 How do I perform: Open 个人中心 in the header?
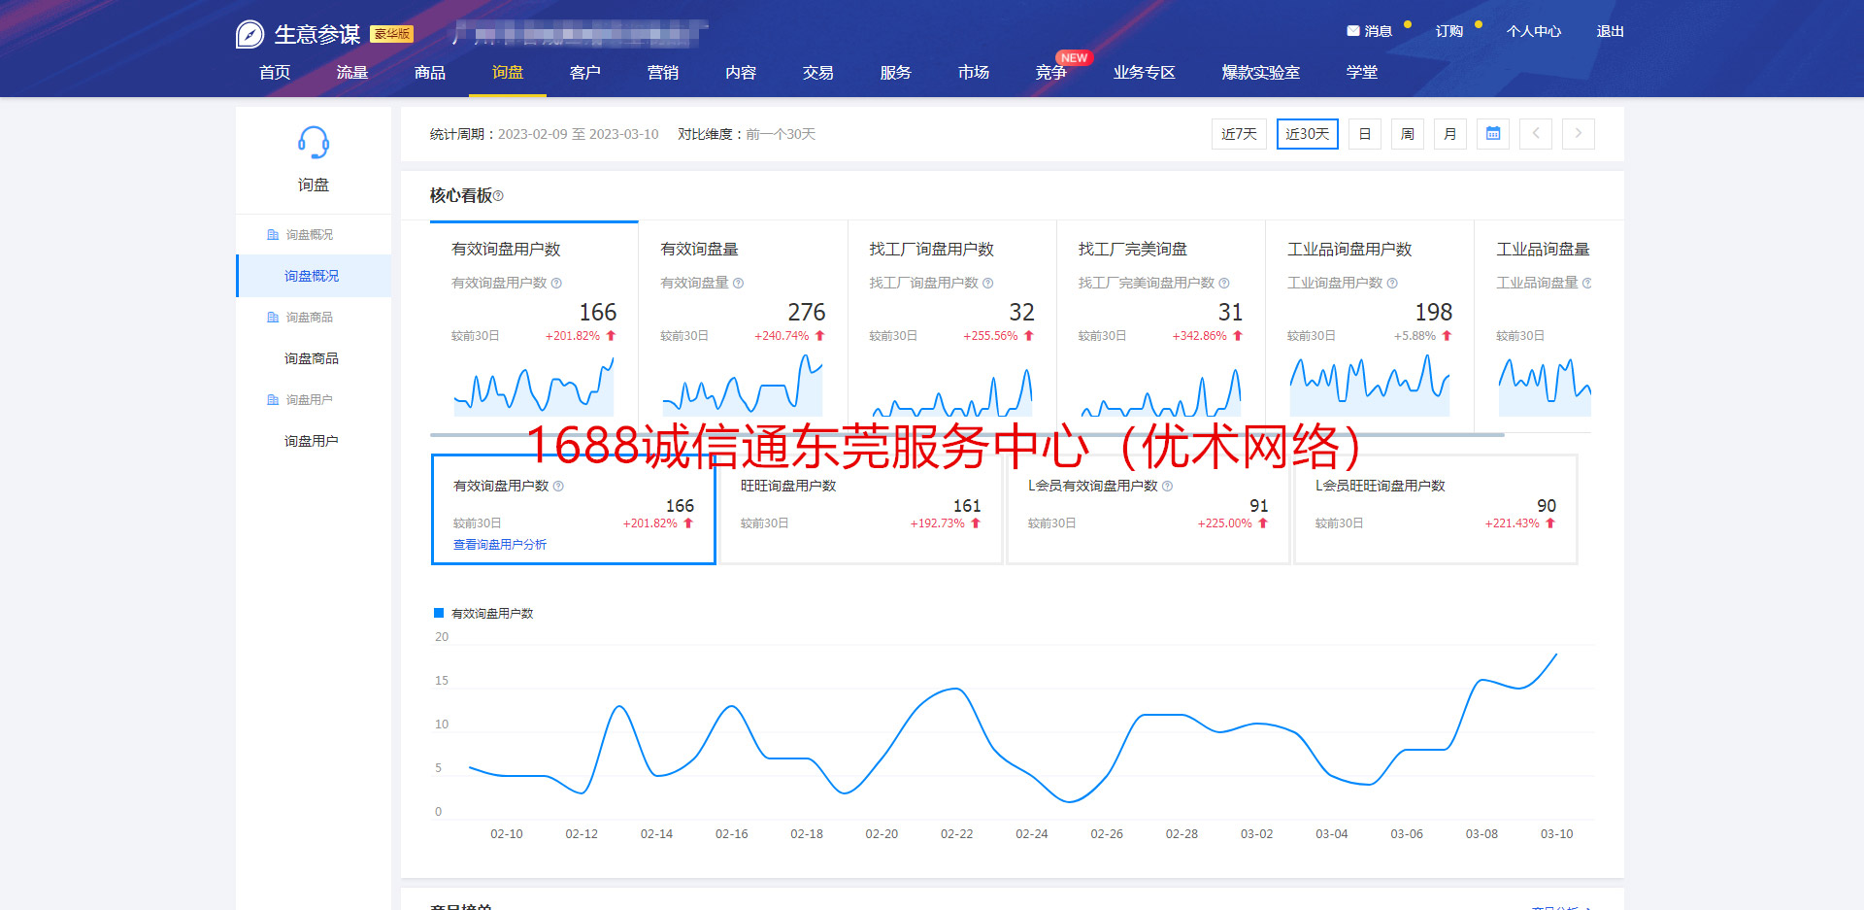[1533, 31]
